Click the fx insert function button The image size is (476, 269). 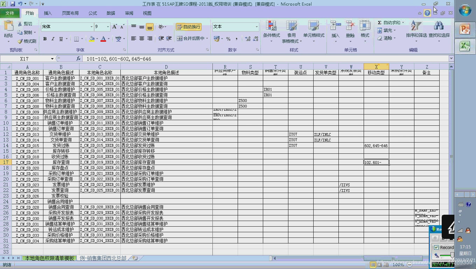[x=78, y=59]
